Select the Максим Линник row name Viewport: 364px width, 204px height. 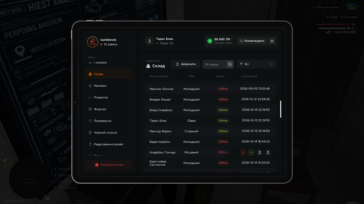point(162,89)
